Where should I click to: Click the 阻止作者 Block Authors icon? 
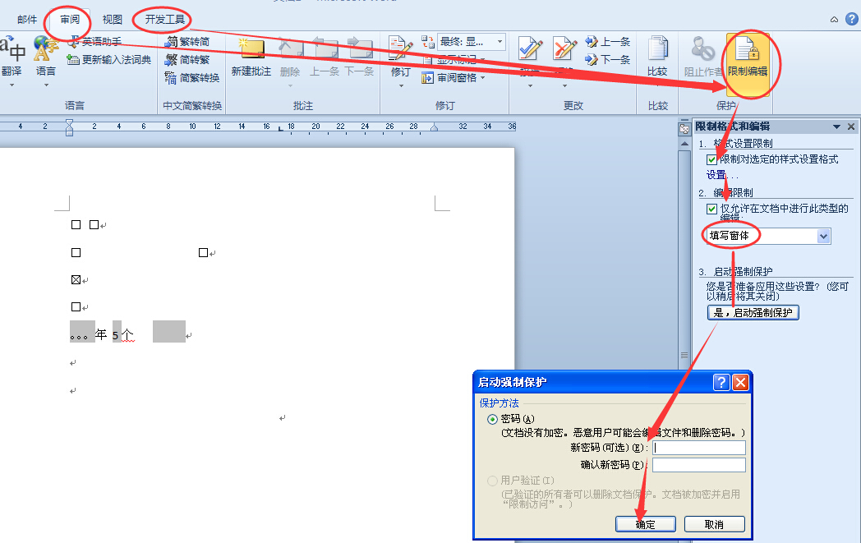(x=703, y=49)
